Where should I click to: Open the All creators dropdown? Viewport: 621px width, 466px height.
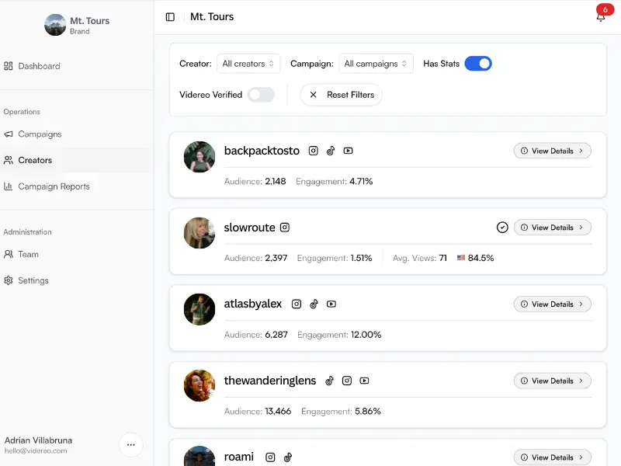point(248,63)
